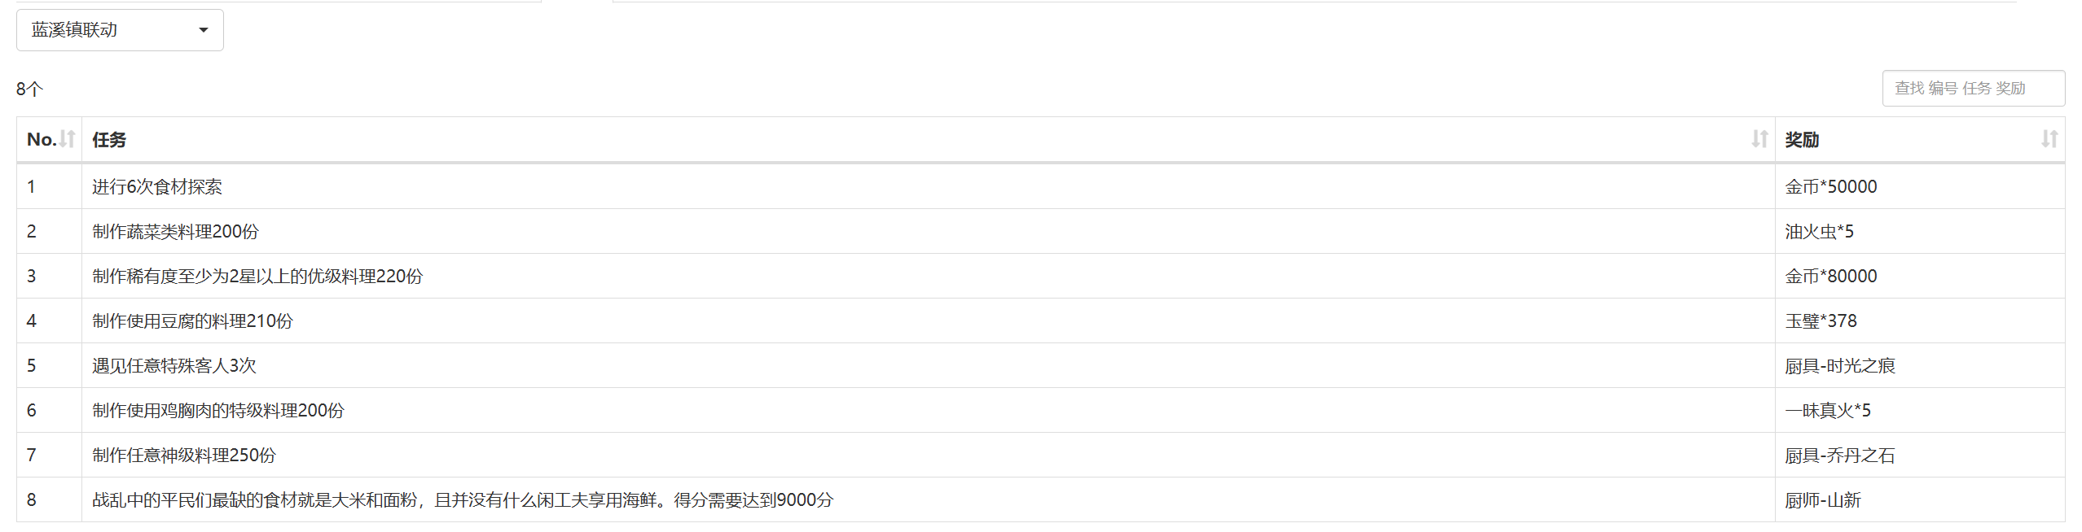Viewport: 2082px width, 532px height.
Task: Click reward 一昧真火*5
Action: (1828, 410)
